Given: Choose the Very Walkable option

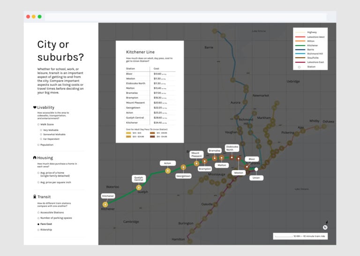Looking at the screenshot, I should 41,130.
